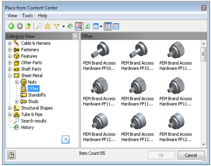211x166 pixels.
Task: Click the grey Forward arrow icon
Action: tap(20, 26)
